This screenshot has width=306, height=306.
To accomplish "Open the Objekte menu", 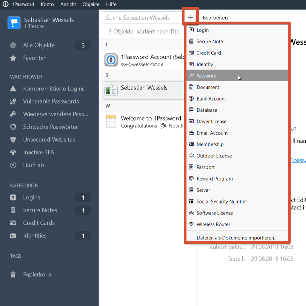I will (91, 4).
